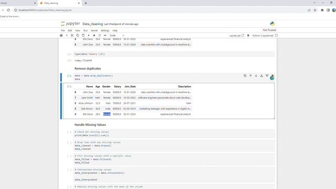Open the cell type dropdown showing Code

(117, 35)
